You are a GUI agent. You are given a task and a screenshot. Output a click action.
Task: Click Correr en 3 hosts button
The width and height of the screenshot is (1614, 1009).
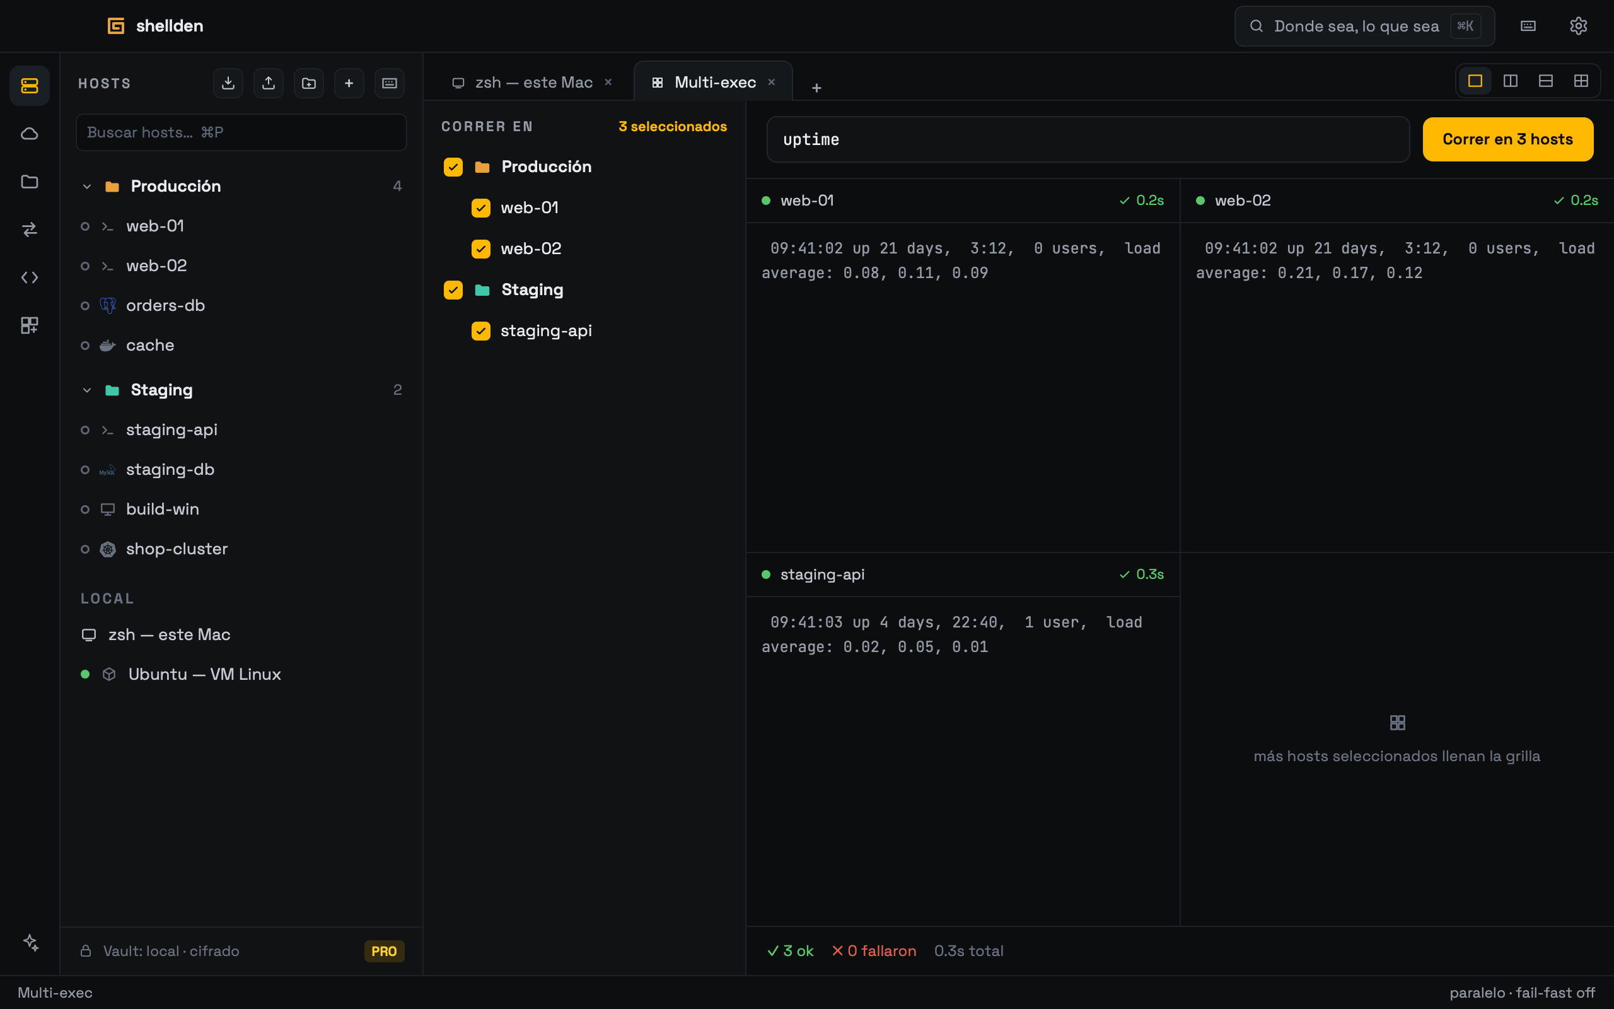tap(1507, 139)
